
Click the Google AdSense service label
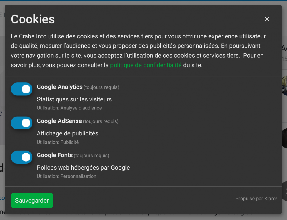[59, 121]
